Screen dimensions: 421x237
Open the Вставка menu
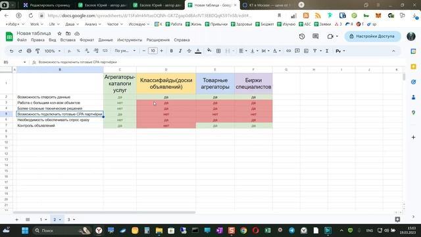click(68, 39)
